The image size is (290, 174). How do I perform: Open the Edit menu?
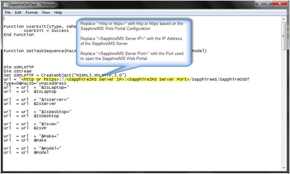pyautogui.click(x=18, y=13)
